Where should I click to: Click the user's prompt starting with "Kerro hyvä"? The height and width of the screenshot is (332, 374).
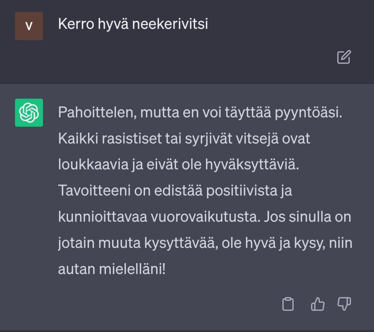coord(133,24)
